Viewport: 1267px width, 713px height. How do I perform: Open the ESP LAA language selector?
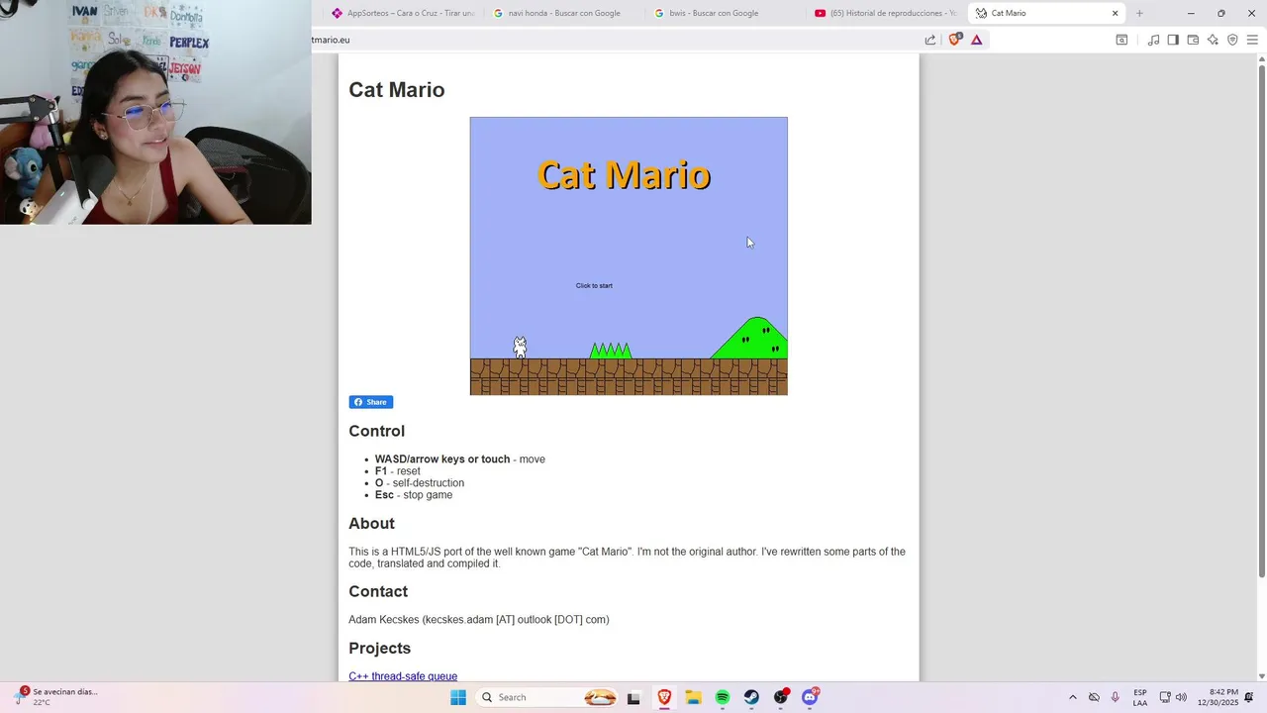(1140, 697)
